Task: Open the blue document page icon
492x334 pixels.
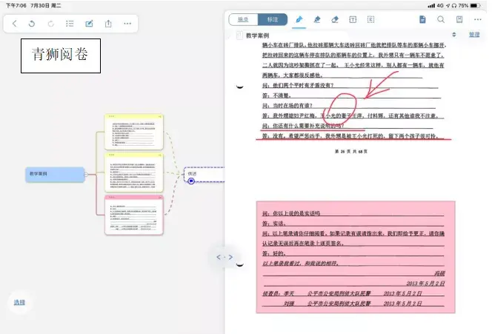Action: pyautogui.click(x=422, y=19)
